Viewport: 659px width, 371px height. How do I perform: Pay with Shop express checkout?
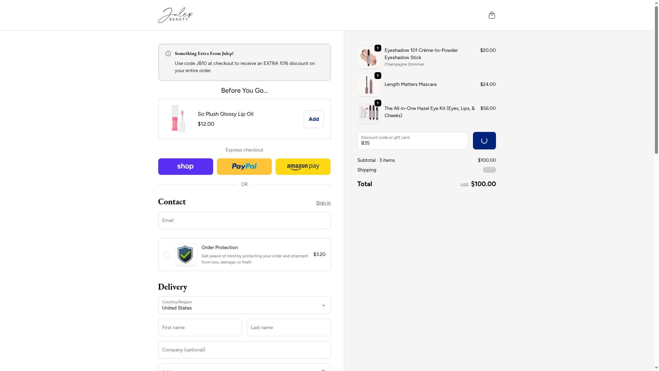[185, 167]
